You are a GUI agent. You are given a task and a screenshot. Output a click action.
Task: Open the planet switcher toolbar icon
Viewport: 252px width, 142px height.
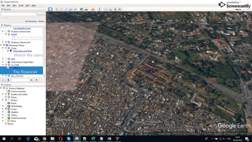(x=93, y=9)
